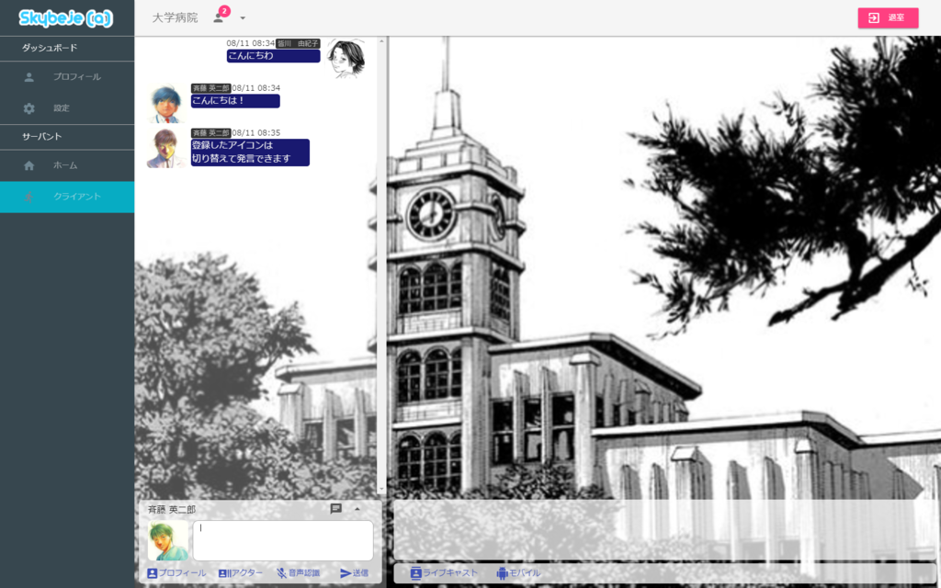Click 皆川 由紀子's avatar in chat
This screenshot has width=941, height=588.
[x=346, y=59]
